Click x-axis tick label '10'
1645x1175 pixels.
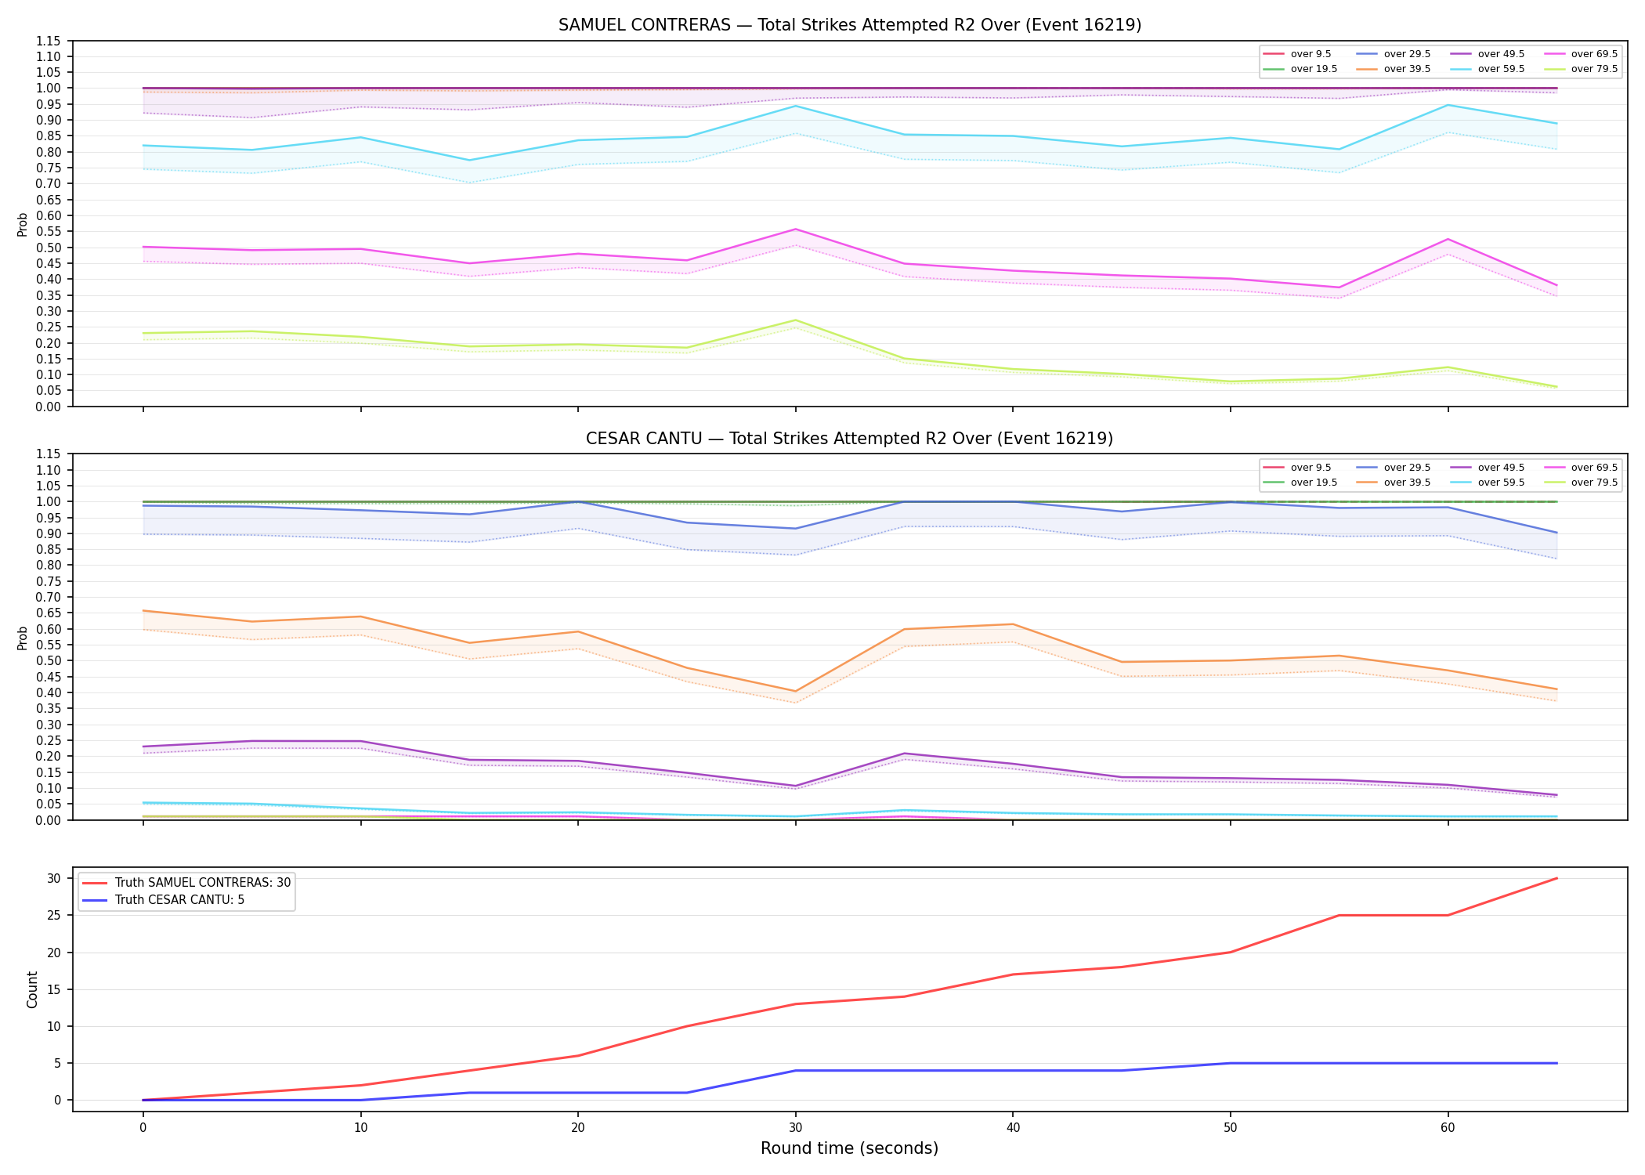pos(360,1128)
